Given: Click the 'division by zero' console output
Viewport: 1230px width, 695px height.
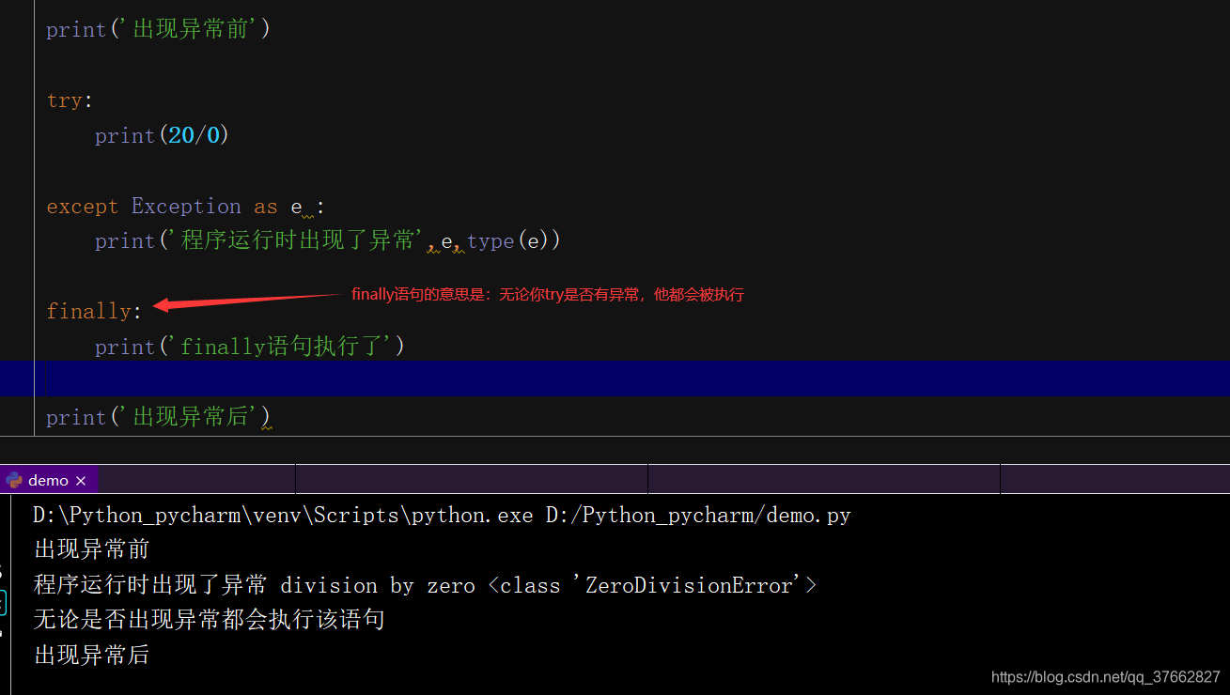Looking at the screenshot, I should pos(378,585).
